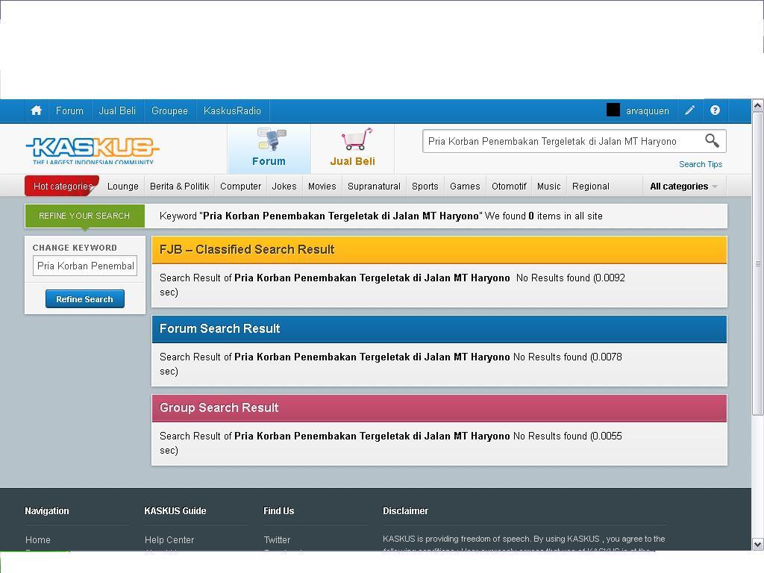Click the KASKUS logo
764x573 pixels.
pyautogui.click(x=92, y=149)
